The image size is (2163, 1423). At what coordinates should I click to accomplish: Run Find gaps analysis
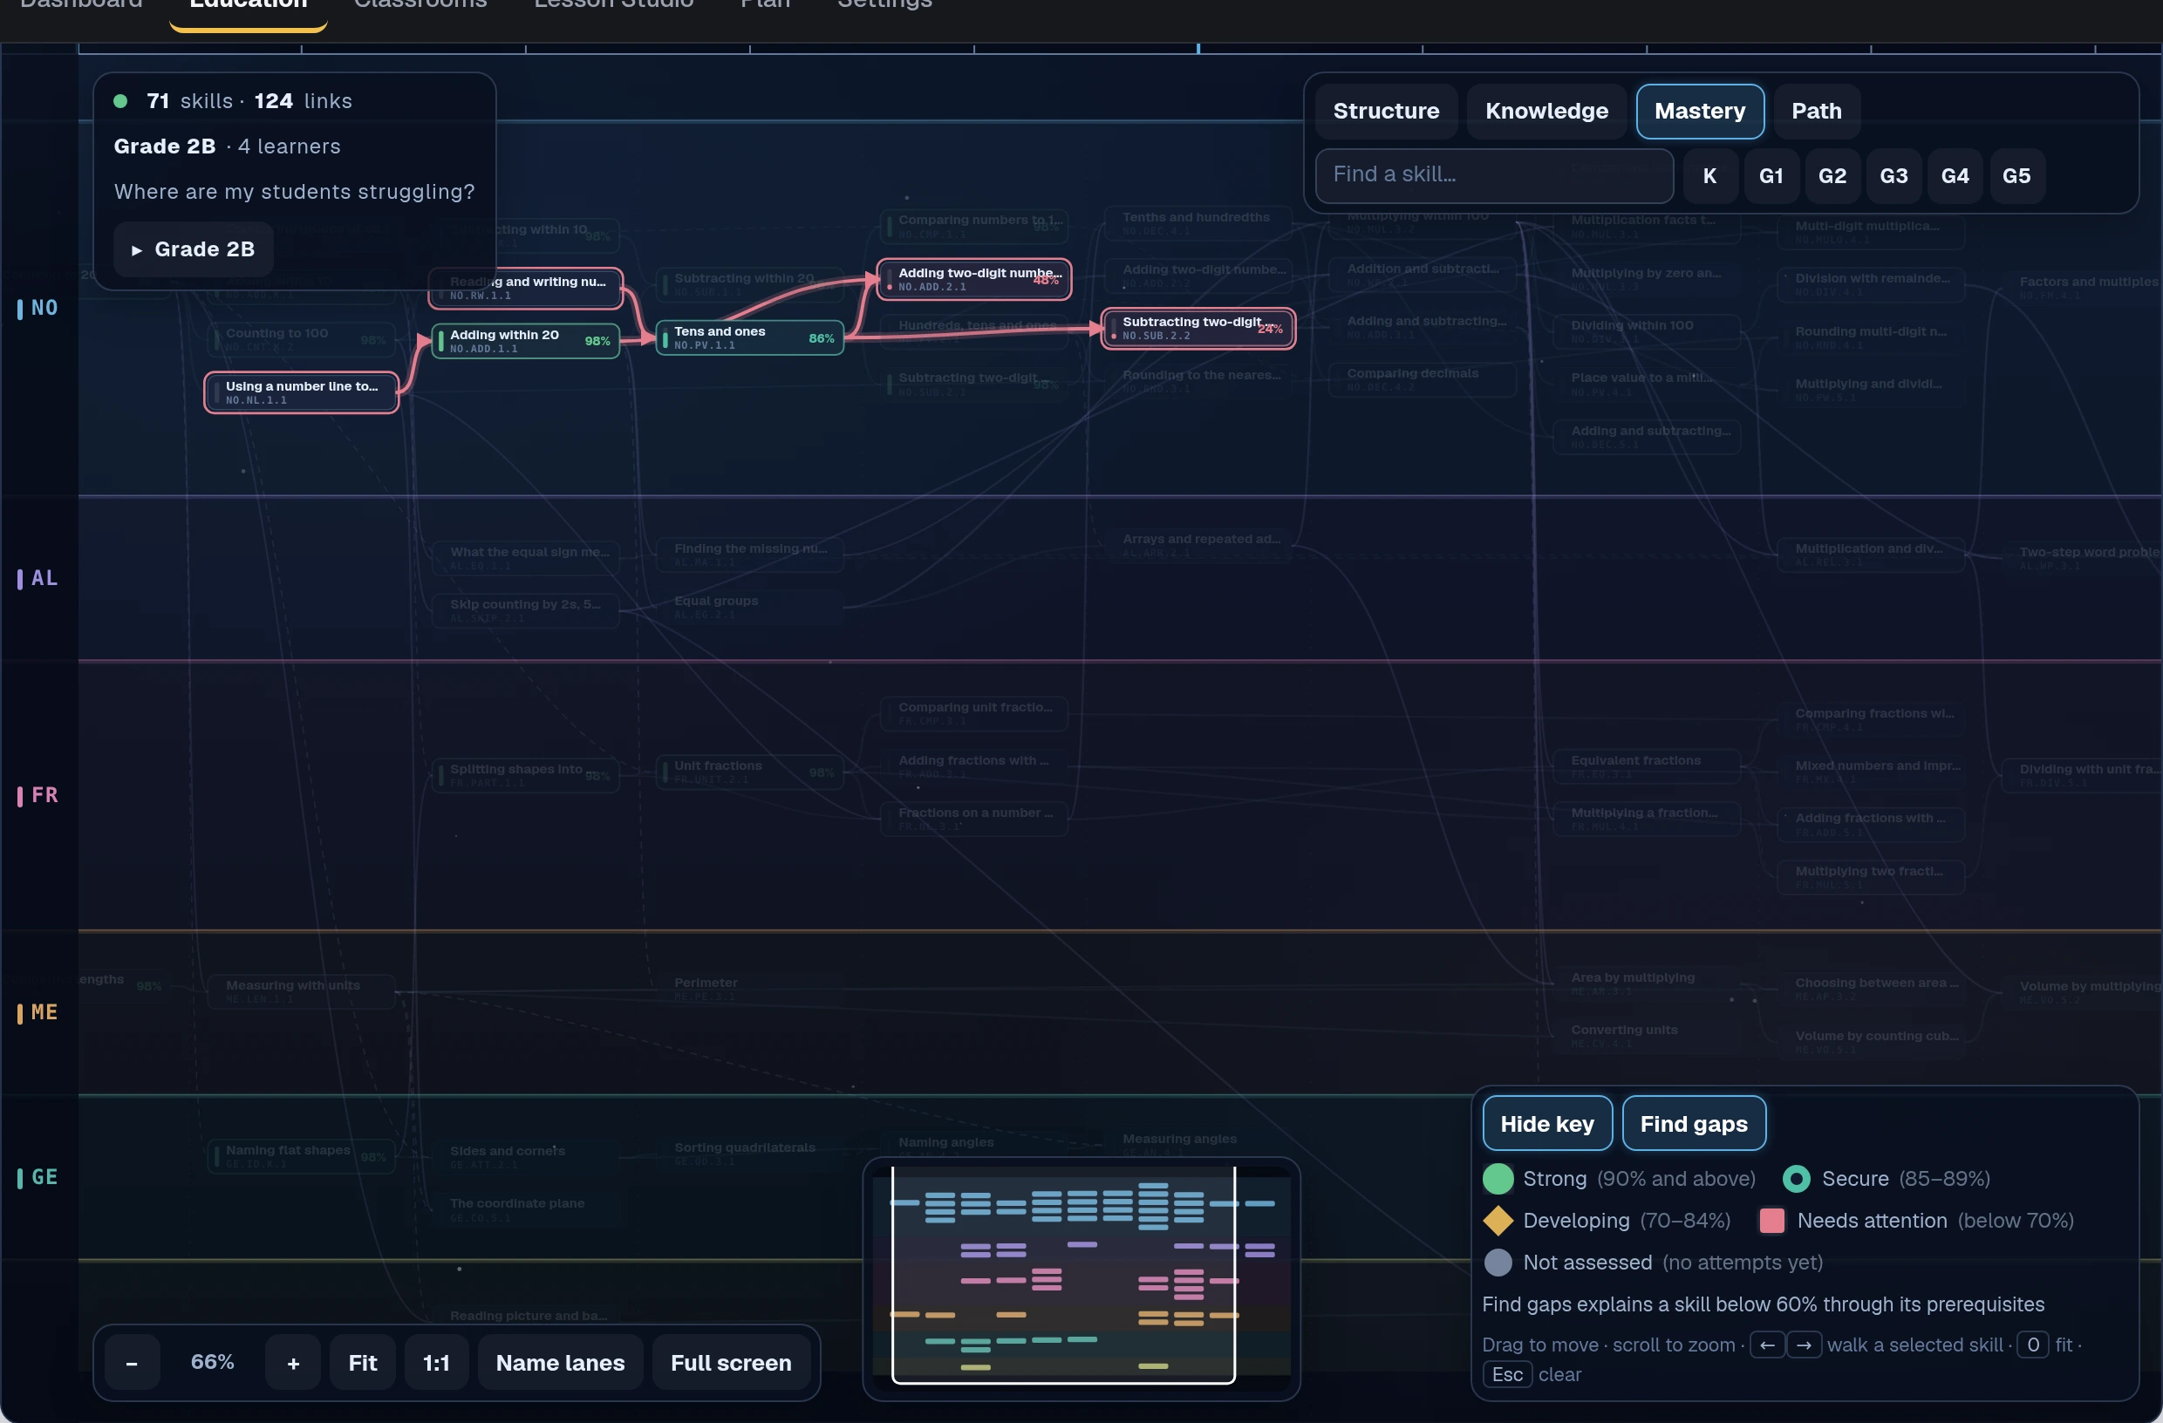[1693, 1123]
